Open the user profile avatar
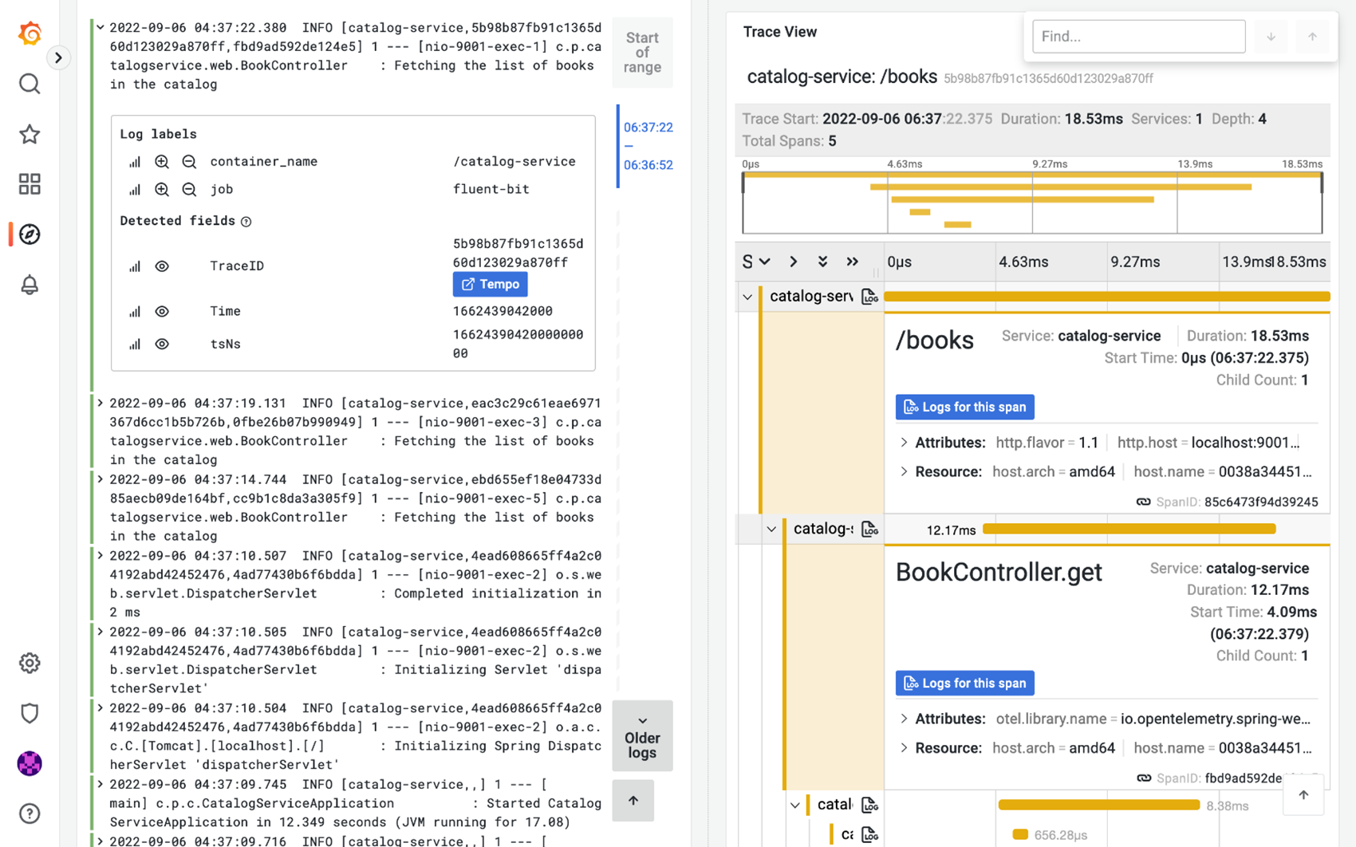The height and width of the screenshot is (847, 1356). [30, 763]
